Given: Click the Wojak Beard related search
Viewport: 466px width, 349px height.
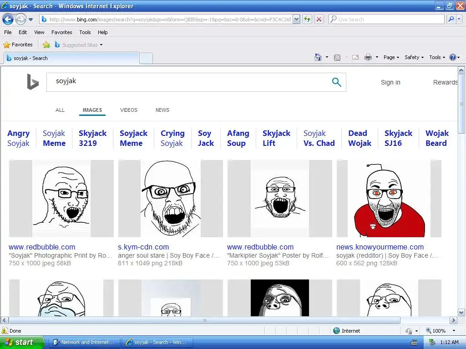Looking at the screenshot, I should click(x=437, y=138).
